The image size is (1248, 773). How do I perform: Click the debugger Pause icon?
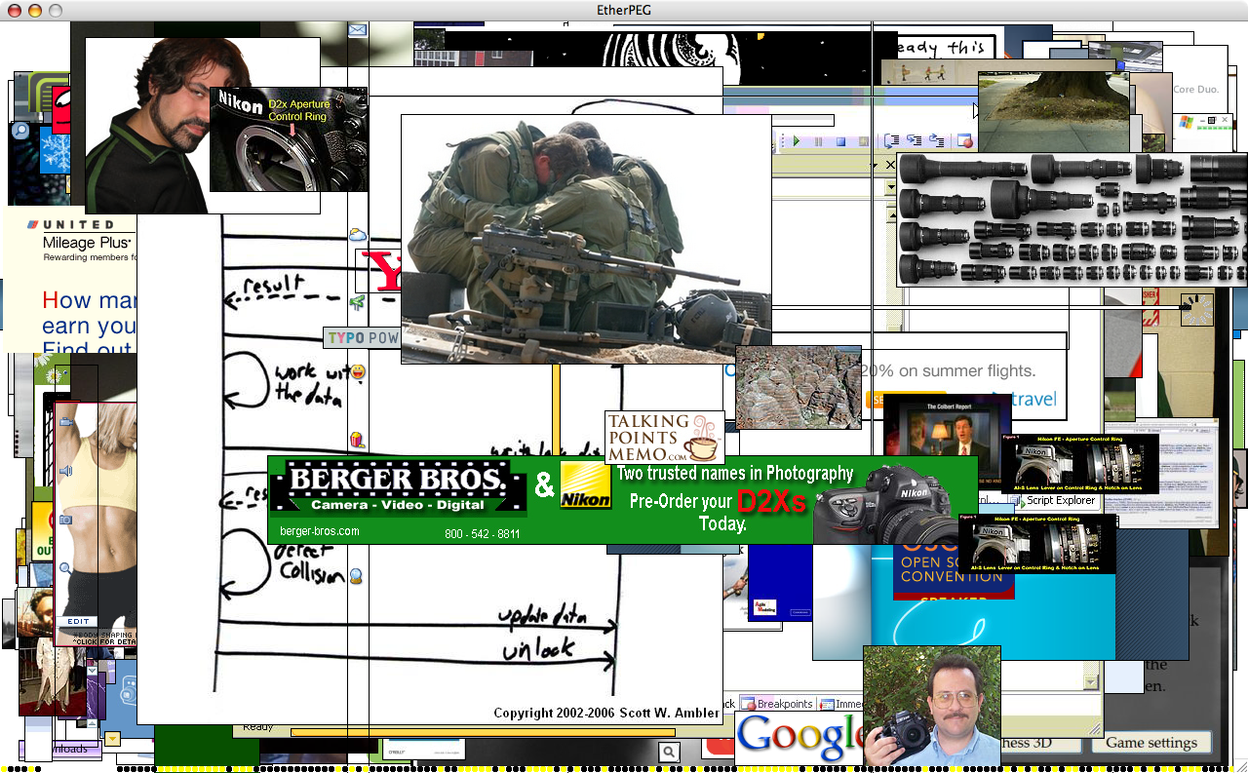tap(818, 141)
